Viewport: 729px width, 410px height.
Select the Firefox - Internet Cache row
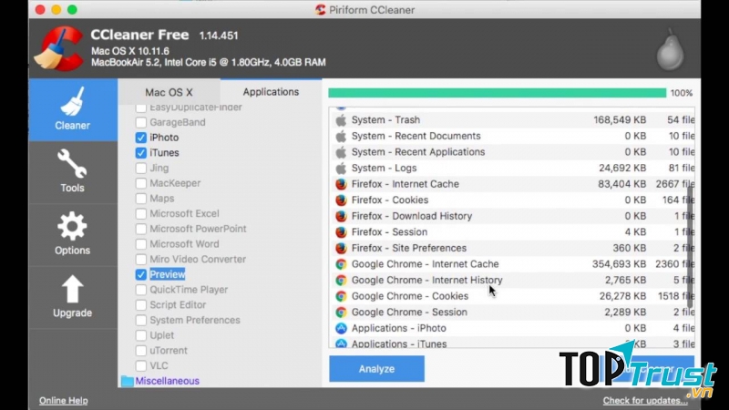click(x=514, y=184)
